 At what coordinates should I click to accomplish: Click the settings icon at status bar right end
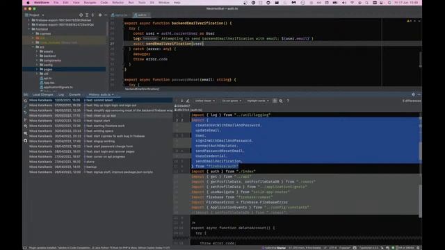point(418,248)
